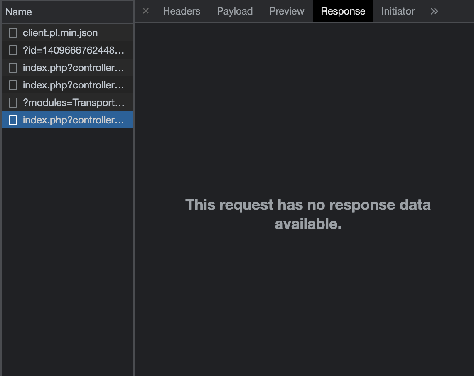Check the checkbox beside ?modules=Transport

12,102
